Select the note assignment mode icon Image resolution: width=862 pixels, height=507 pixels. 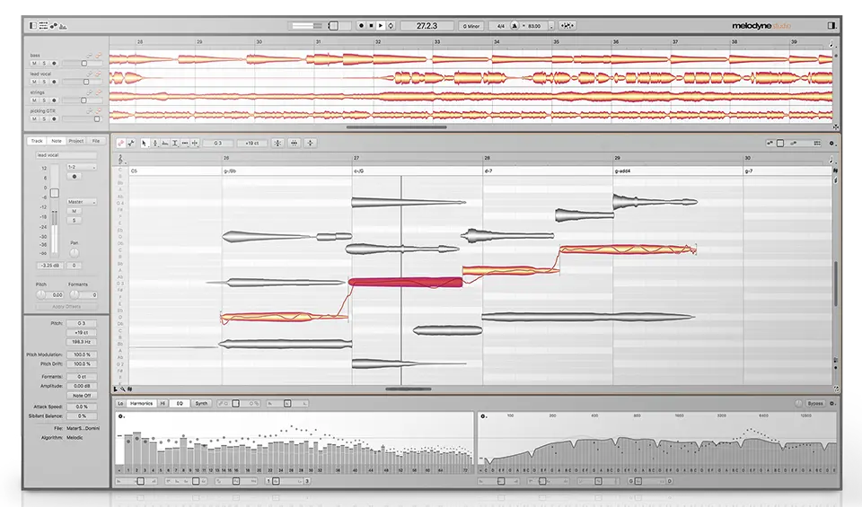click(131, 143)
